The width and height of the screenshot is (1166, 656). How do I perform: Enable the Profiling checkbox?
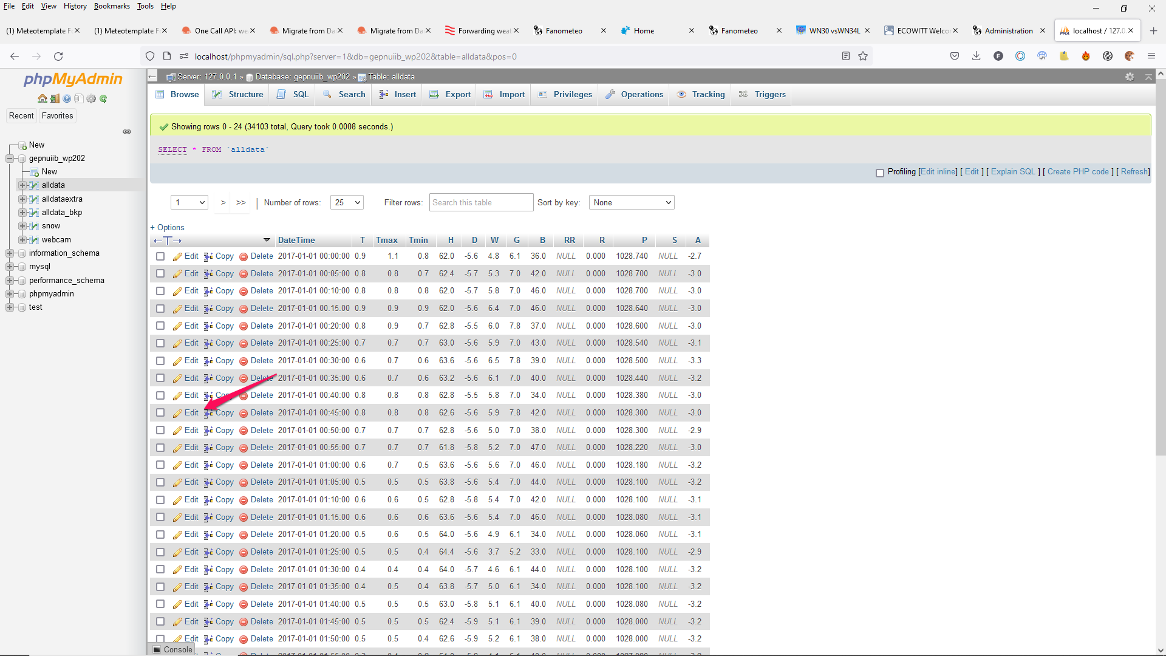coord(881,173)
